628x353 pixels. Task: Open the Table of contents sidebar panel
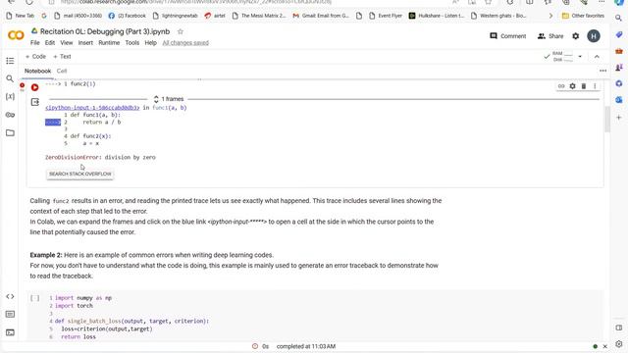(x=10, y=61)
